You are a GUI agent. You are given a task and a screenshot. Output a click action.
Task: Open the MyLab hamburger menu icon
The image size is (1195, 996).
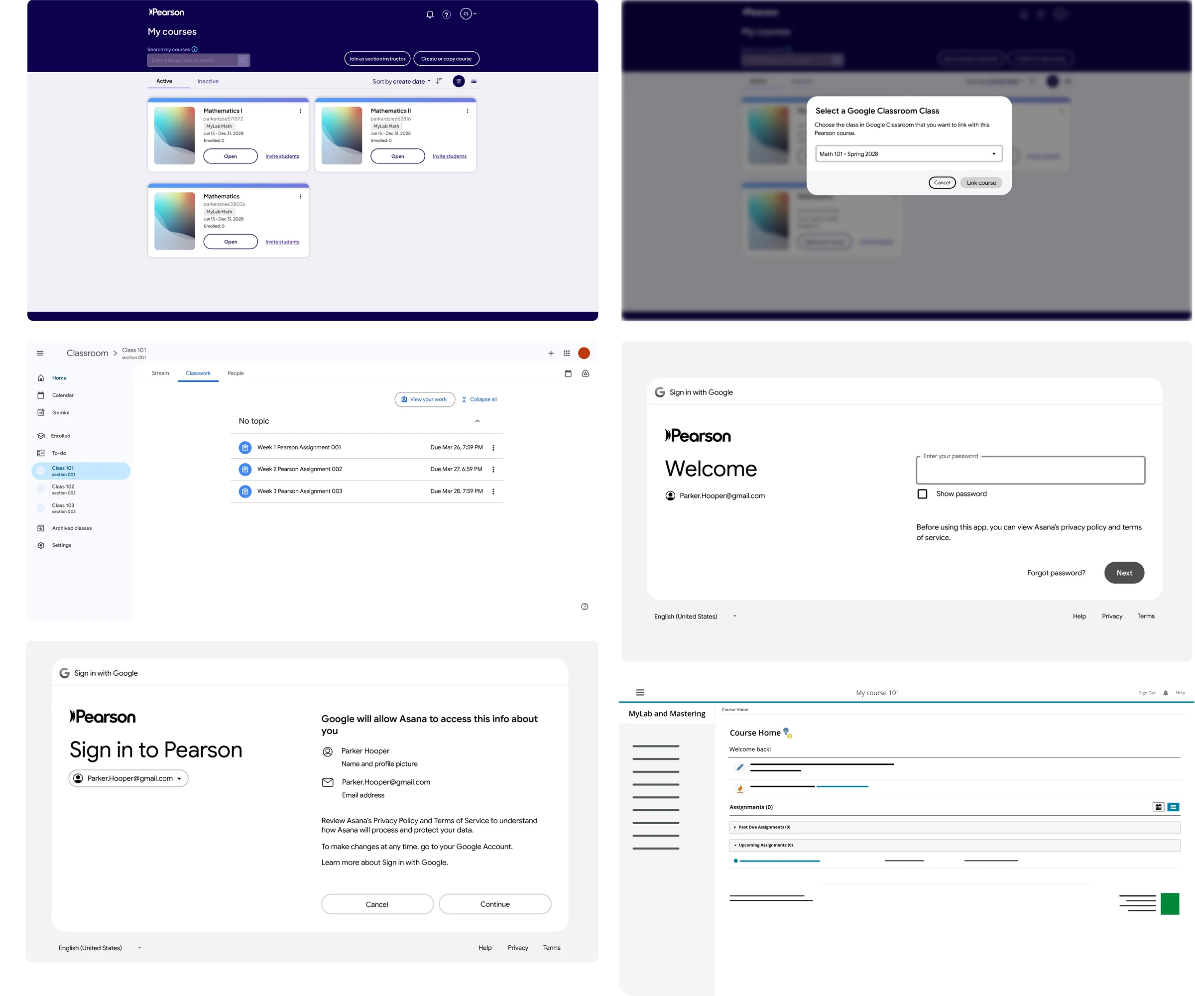640,693
